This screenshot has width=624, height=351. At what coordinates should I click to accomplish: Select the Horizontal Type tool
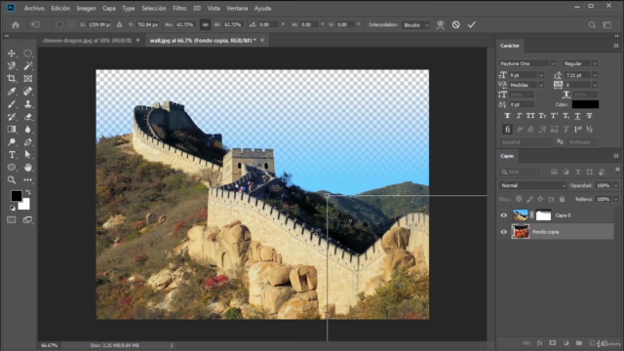[x=12, y=155]
